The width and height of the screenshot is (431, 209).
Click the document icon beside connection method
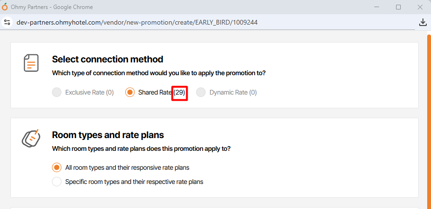pyautogui.click(x=31, y=63)
